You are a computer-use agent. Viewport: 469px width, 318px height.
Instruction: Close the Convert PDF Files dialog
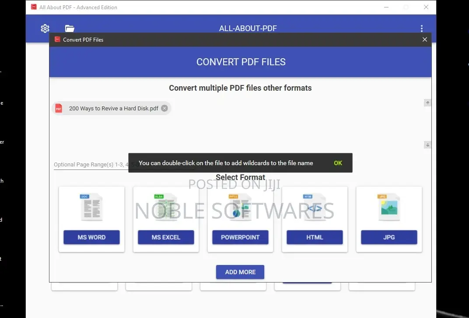click(x=425, y=39)
